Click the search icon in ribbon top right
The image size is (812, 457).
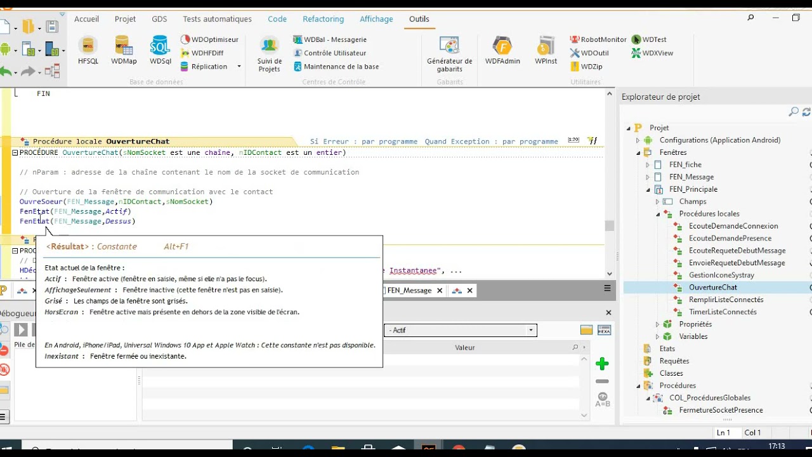(751, 18)
